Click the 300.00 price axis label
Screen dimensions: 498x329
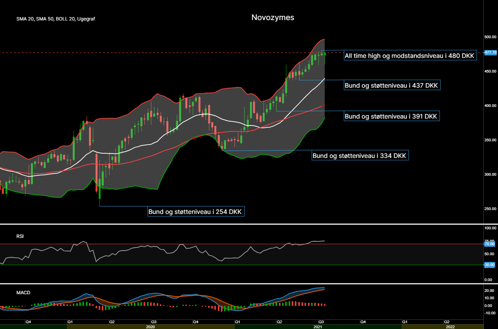coord(490,175)
